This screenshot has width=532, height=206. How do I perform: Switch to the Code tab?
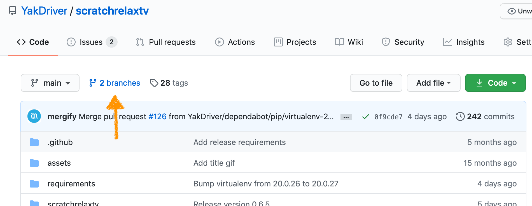(x=33, y=42)
